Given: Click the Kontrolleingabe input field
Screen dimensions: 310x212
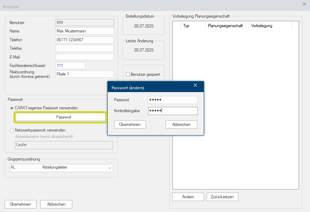Looking at the screenshot, I should pos(173,111).
